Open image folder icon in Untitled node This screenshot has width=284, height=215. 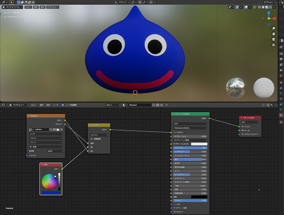(x=58, y=129)
